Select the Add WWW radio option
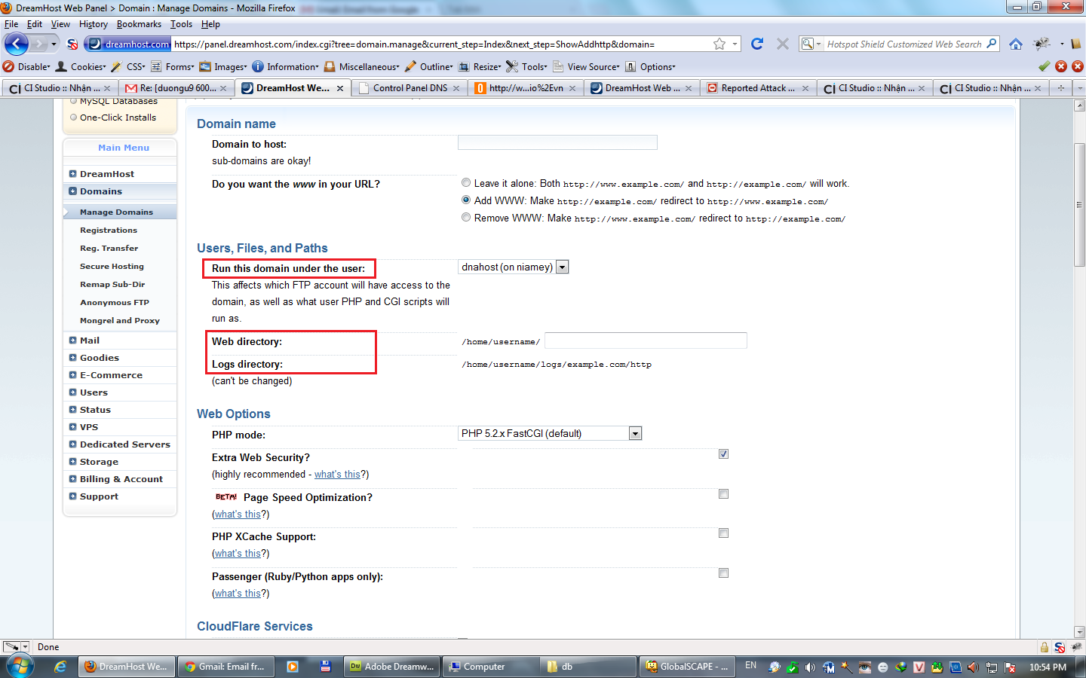 coord(466,200)
